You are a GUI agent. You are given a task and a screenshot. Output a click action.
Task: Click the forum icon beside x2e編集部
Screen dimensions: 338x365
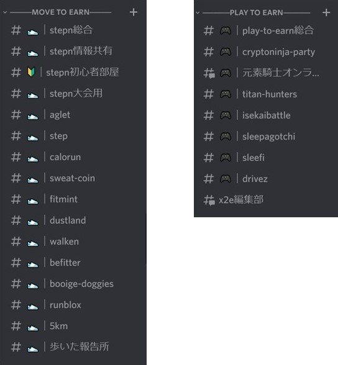click(209, 200)
